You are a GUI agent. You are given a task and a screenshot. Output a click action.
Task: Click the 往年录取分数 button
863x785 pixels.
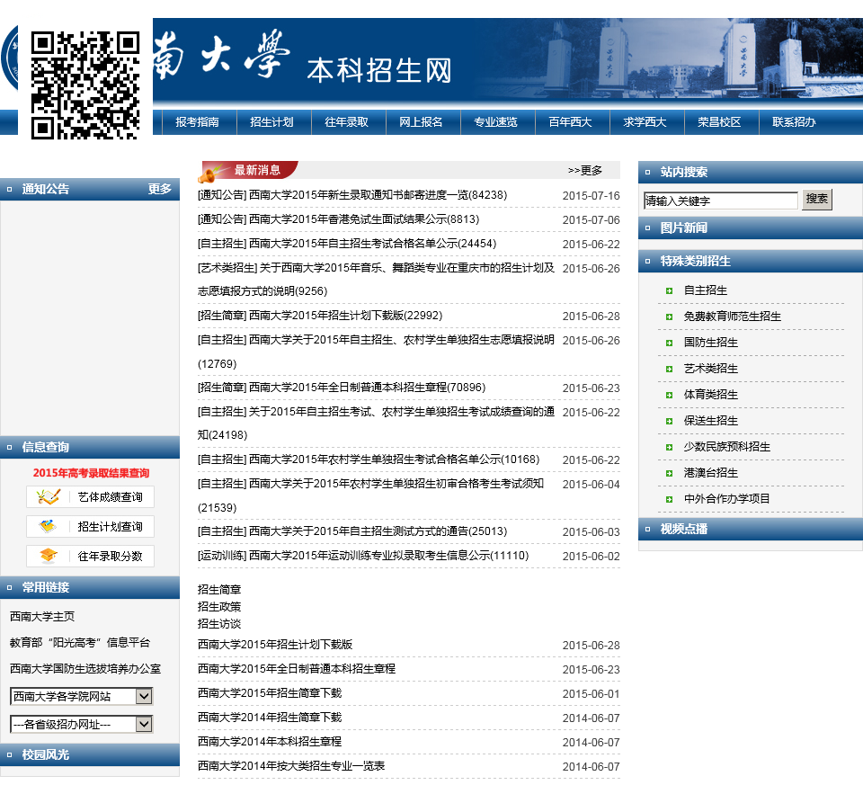(90, 556)
